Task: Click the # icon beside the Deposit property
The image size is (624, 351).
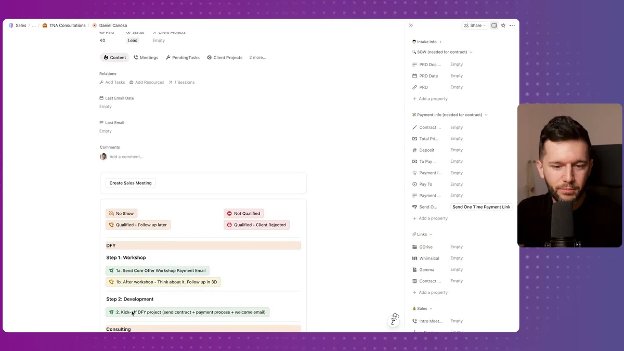Action: click(x=414, y=150)
